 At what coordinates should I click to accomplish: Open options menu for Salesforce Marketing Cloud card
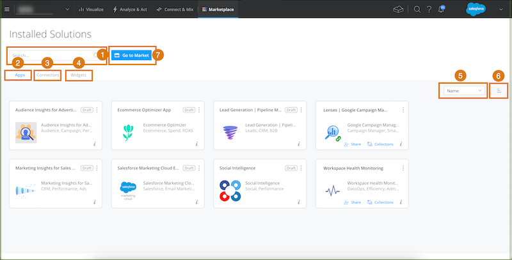pos(199,168)
